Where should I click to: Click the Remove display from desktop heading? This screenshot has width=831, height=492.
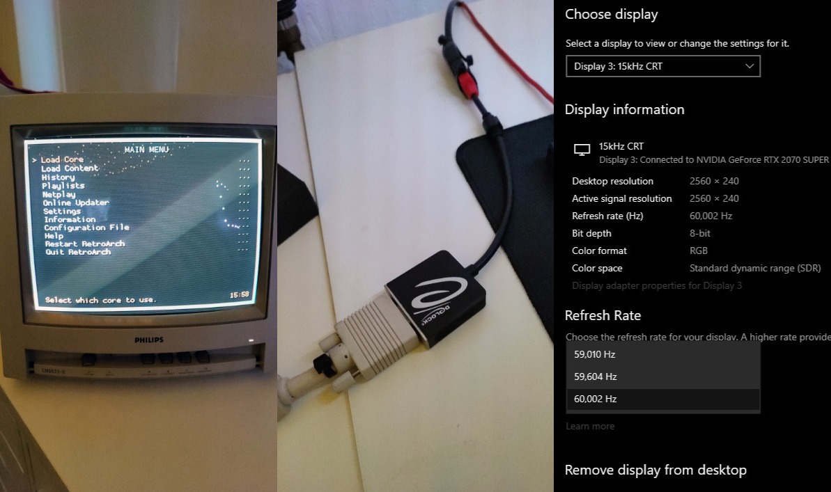coord(655,470)
